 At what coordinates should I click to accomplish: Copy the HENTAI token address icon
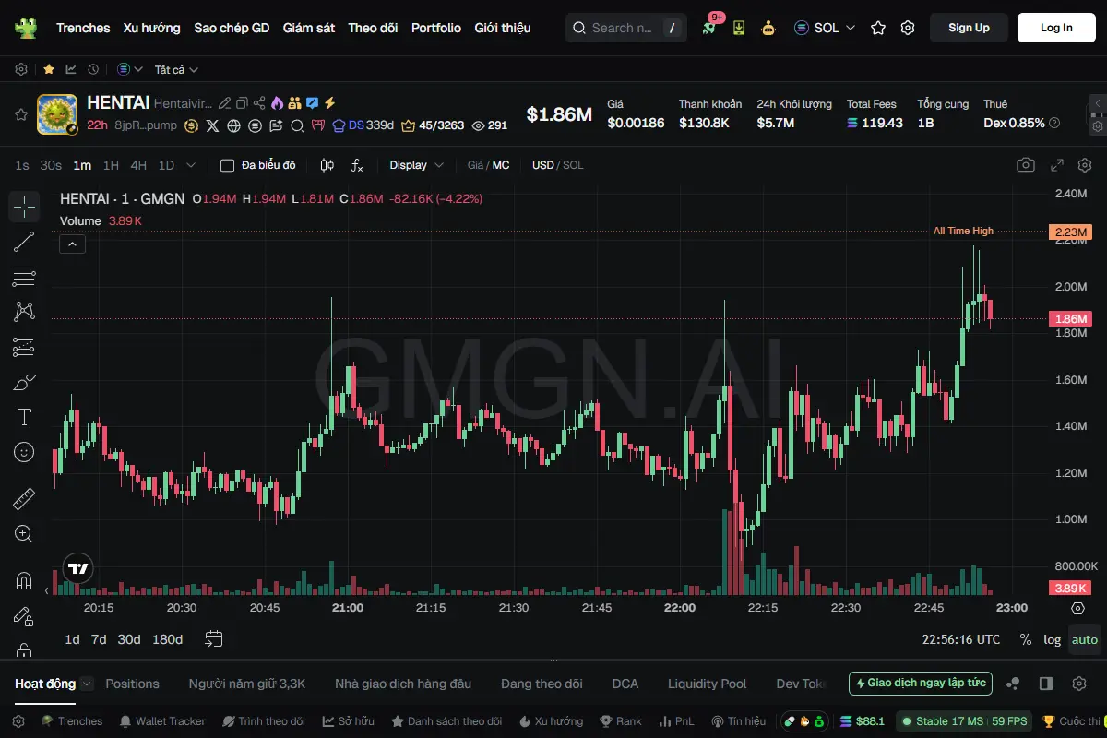tap(242, 103)
